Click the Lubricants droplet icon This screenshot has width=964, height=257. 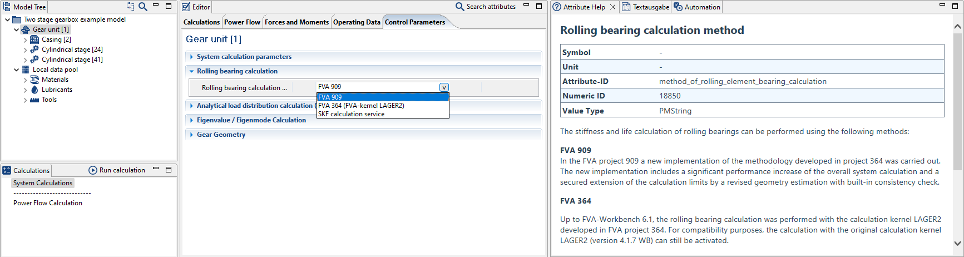34,90
